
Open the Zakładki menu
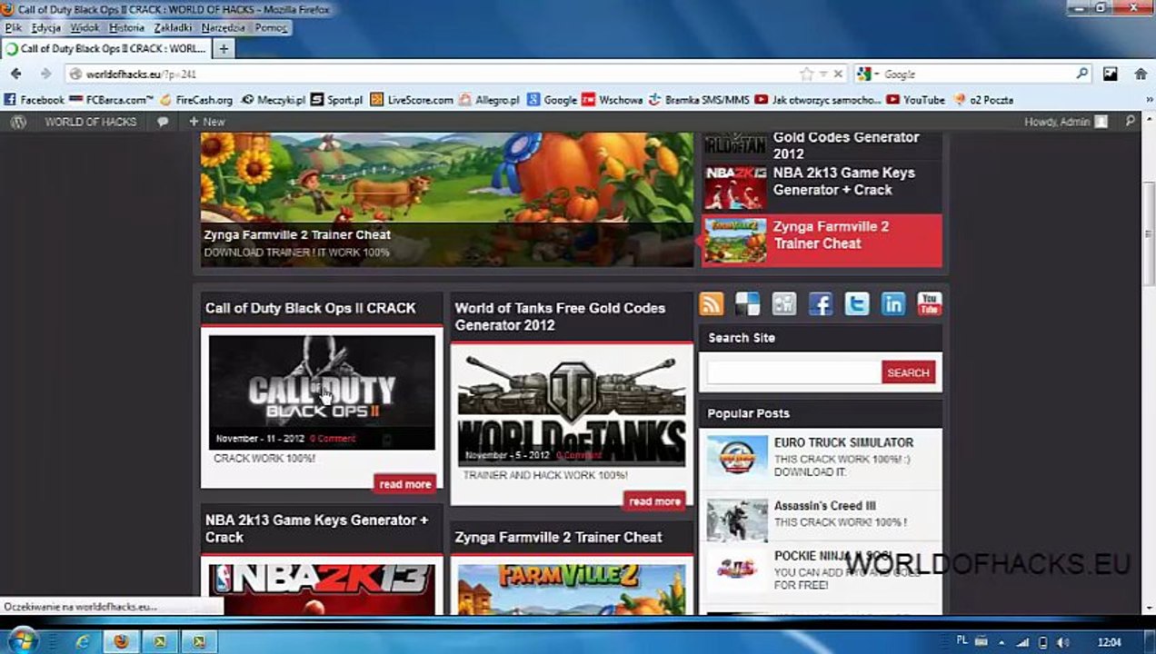point(173,28)
